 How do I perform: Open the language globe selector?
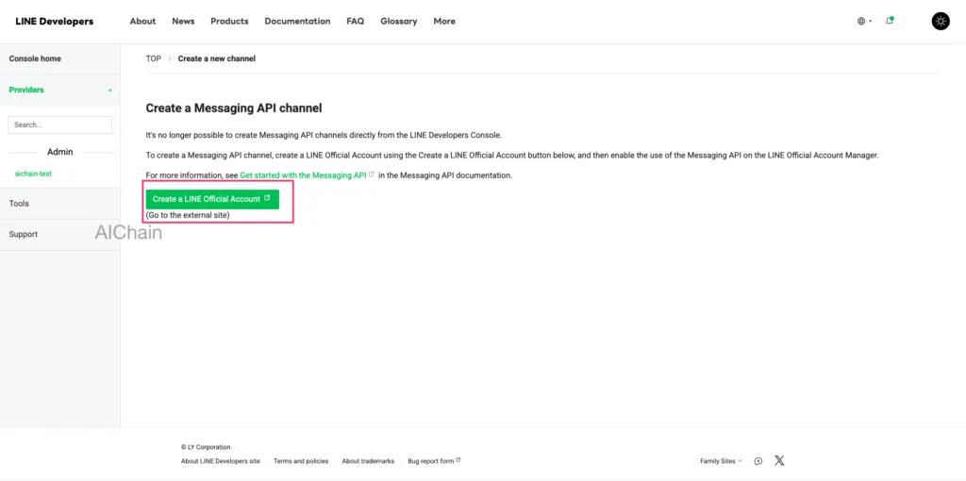coord(863,21)
